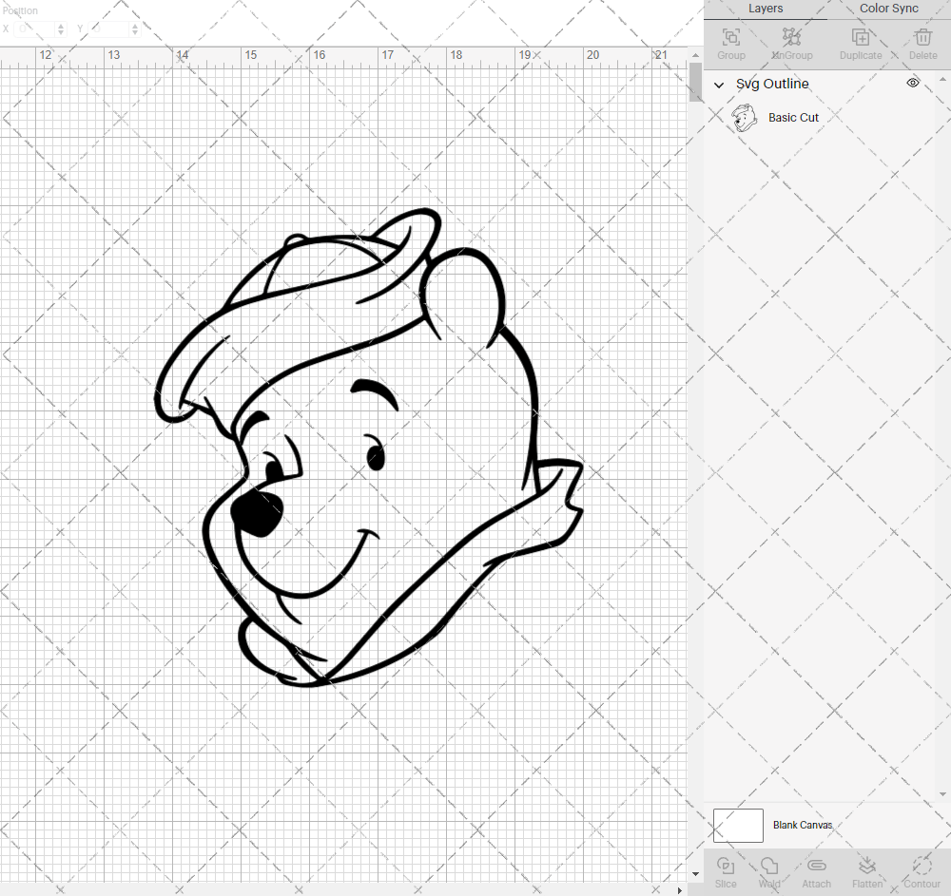
Task: Click the Y position input field
Action: [109, 29]
